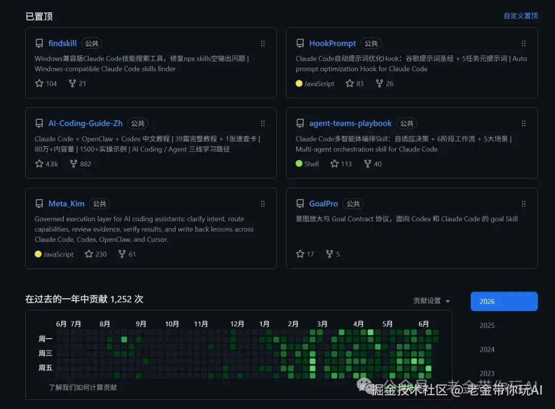Image resolution: width=555 pixels, height=409 pixels.
Task: Click the AI-Coding-Guide-Zh repository book icon
Action: point(39,123)
